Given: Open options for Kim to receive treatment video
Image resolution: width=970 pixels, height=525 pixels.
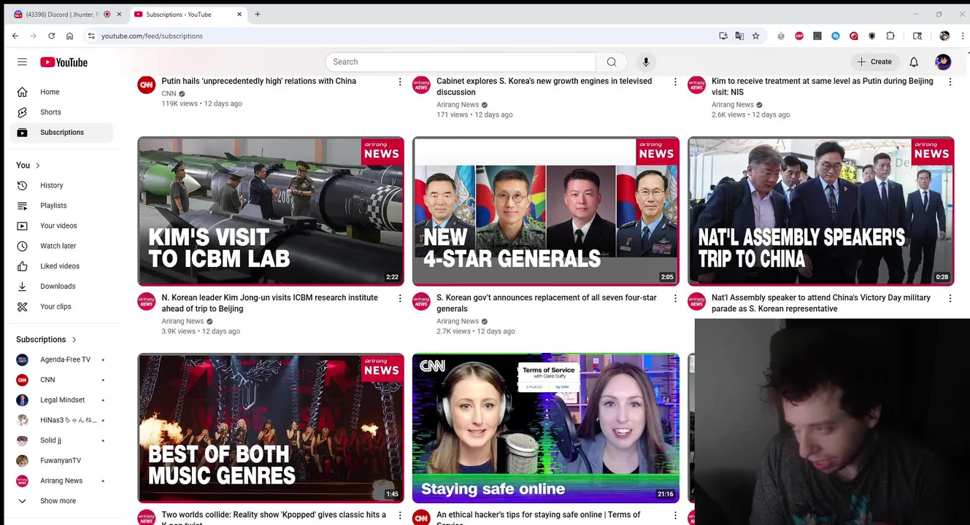Looking at the screenshot, I should coord(950,82).
